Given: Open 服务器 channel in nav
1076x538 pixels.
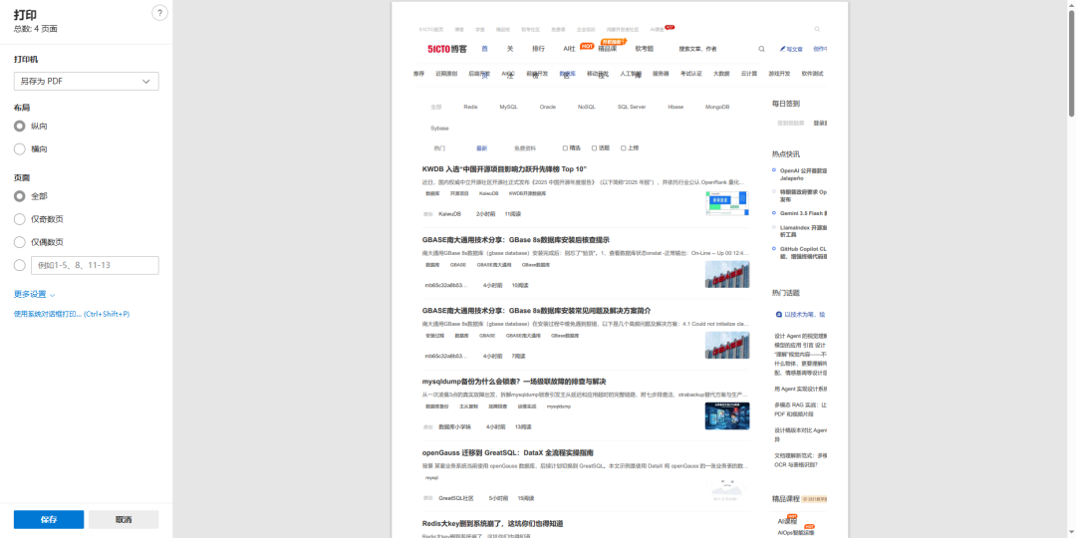Looking at the screenshot, I should [661, 74].
